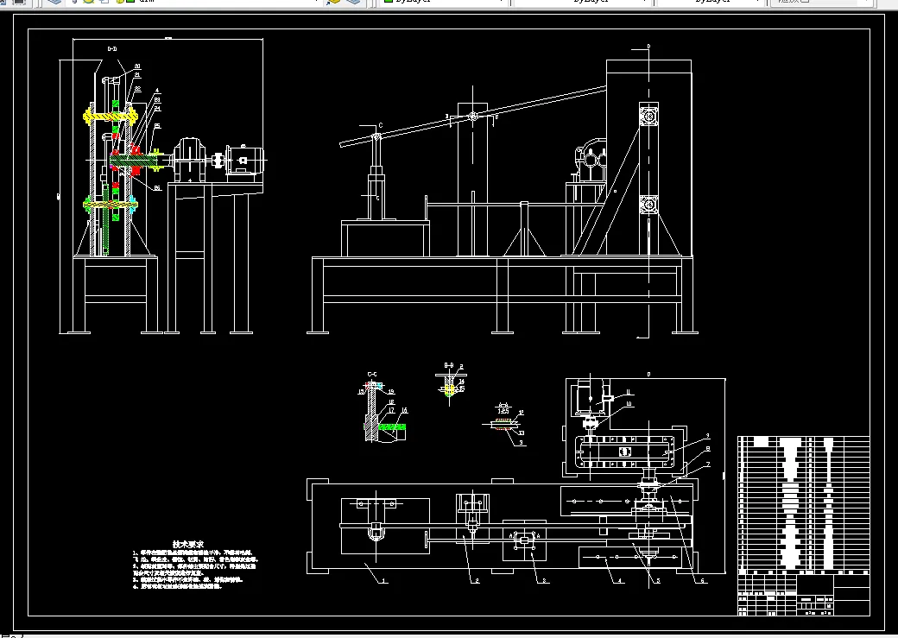This screenshot has height=638, width=898.
Task: Pick the lower bearing block on tower
Action: pyautogui.click(x=648, y=204)
